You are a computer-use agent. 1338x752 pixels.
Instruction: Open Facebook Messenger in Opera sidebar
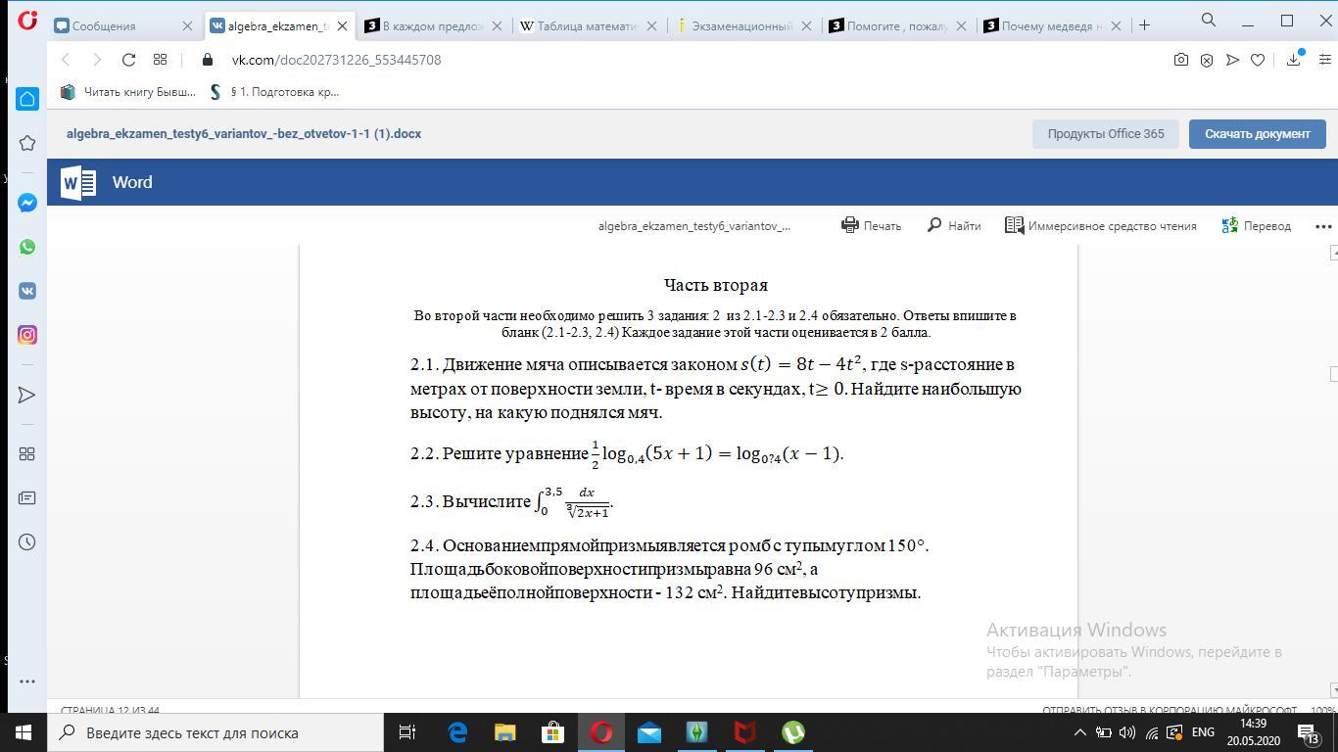click(x=27, y=203)
